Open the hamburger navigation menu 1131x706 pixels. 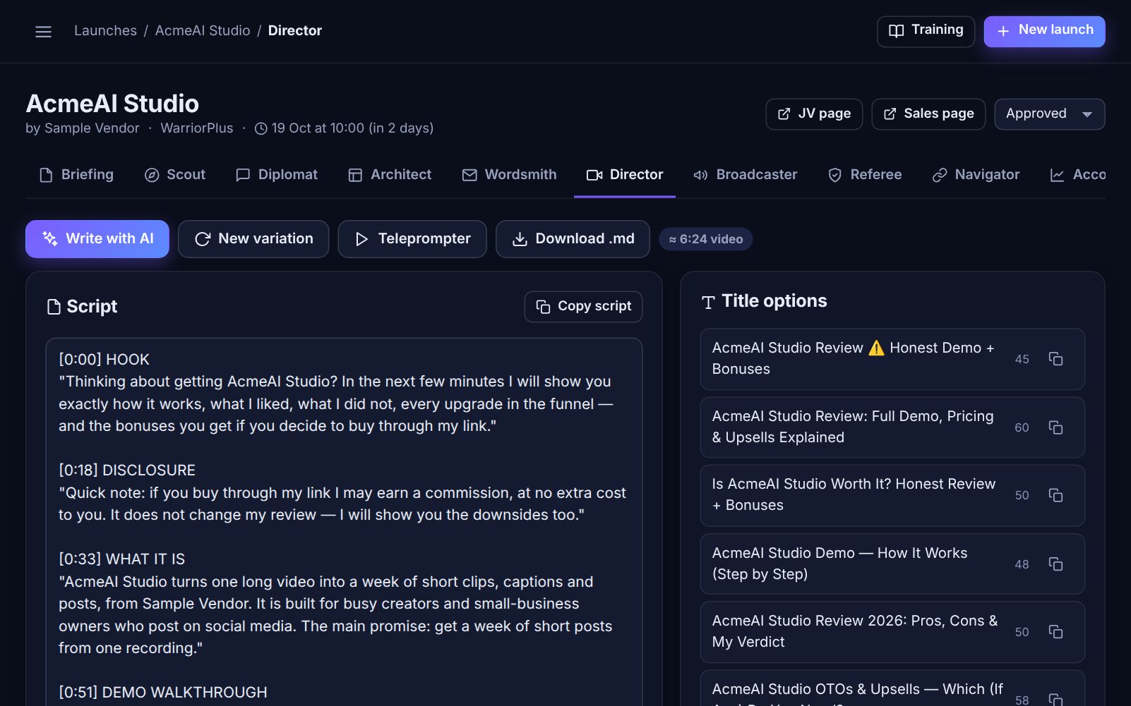[x=43, y=32]
